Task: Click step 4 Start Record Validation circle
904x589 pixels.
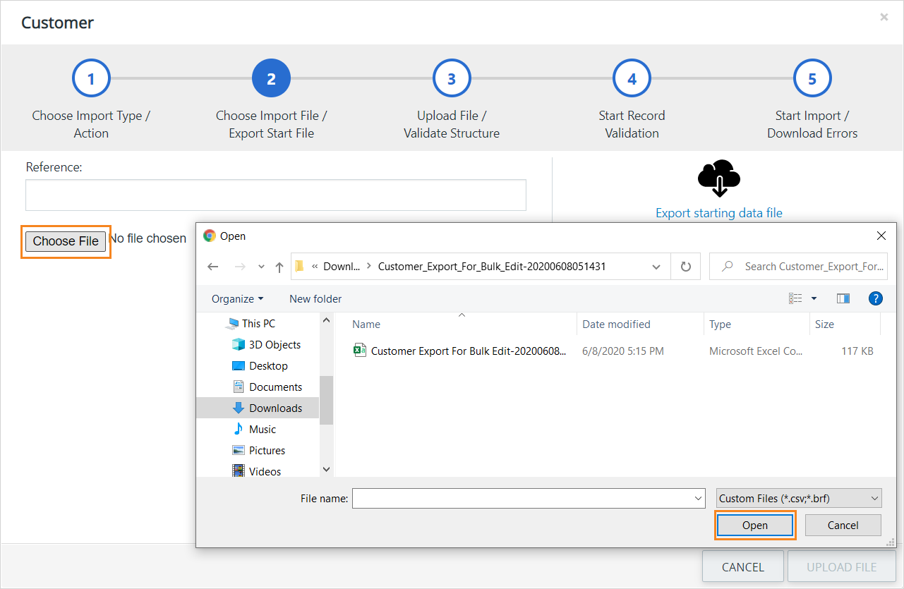Action: (x=632, y=78)
